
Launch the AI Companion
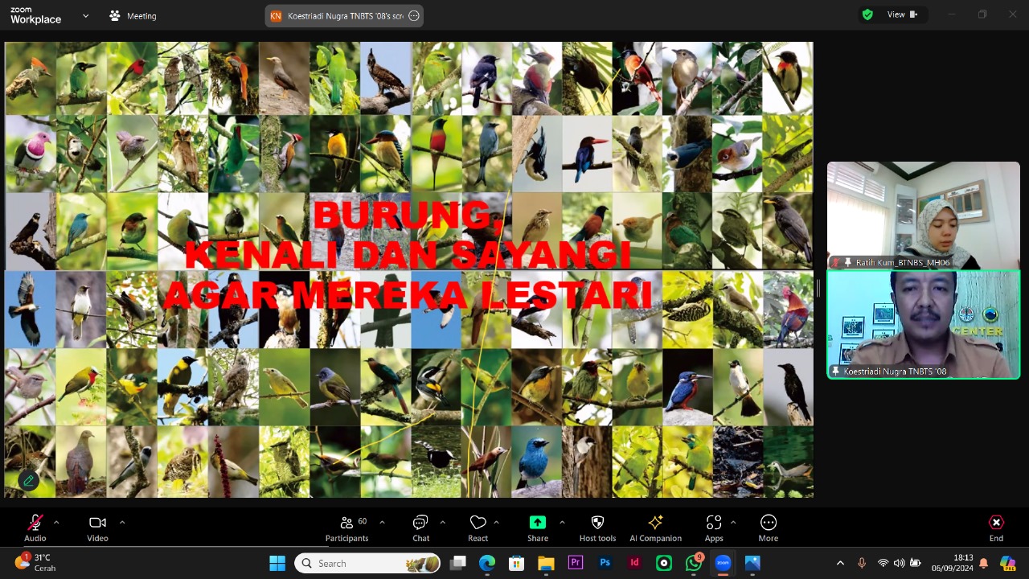pyautogui.click(x=655, y=528)
